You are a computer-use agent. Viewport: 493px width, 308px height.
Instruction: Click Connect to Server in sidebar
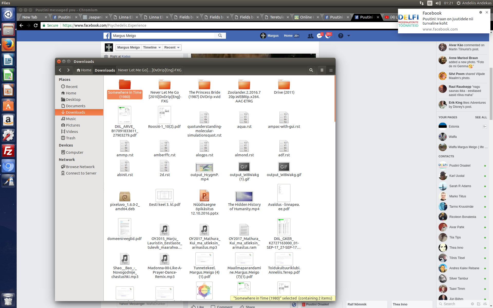tap(79, 173)
